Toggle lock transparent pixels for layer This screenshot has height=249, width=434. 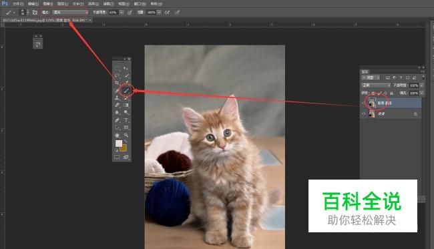tap(373, 93)
